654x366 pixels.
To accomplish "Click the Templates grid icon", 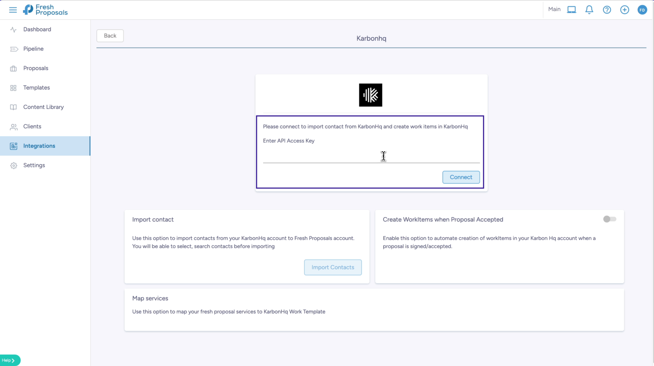I will pos(14,88).
